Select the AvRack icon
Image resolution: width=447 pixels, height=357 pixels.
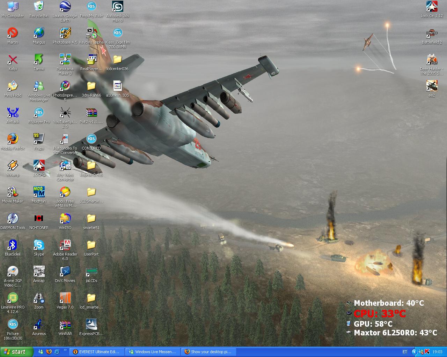pos(13,115)
